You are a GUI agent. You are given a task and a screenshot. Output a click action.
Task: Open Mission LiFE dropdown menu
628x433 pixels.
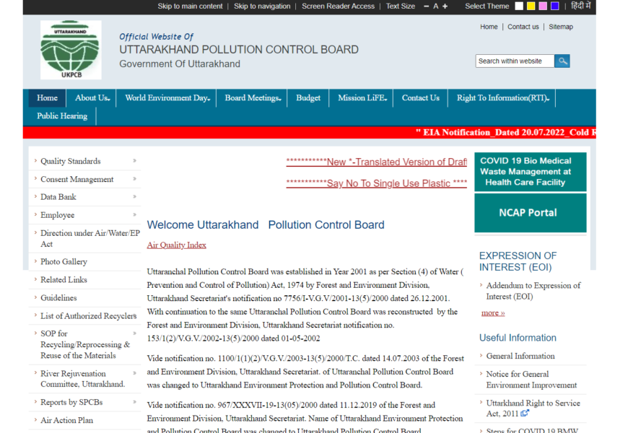tap(362, 98)
